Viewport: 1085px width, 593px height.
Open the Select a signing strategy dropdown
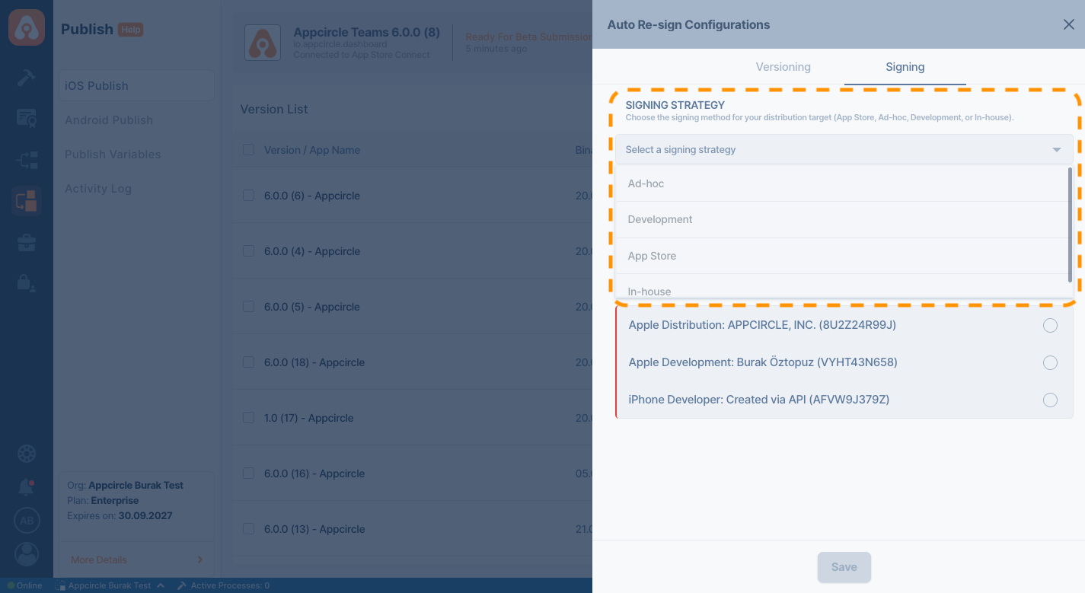tap(844, 150)
